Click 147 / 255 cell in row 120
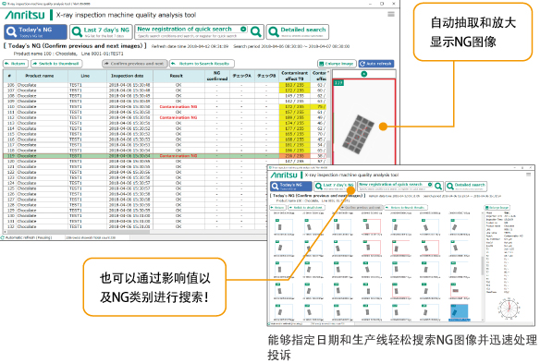 [x=294, y=162]
